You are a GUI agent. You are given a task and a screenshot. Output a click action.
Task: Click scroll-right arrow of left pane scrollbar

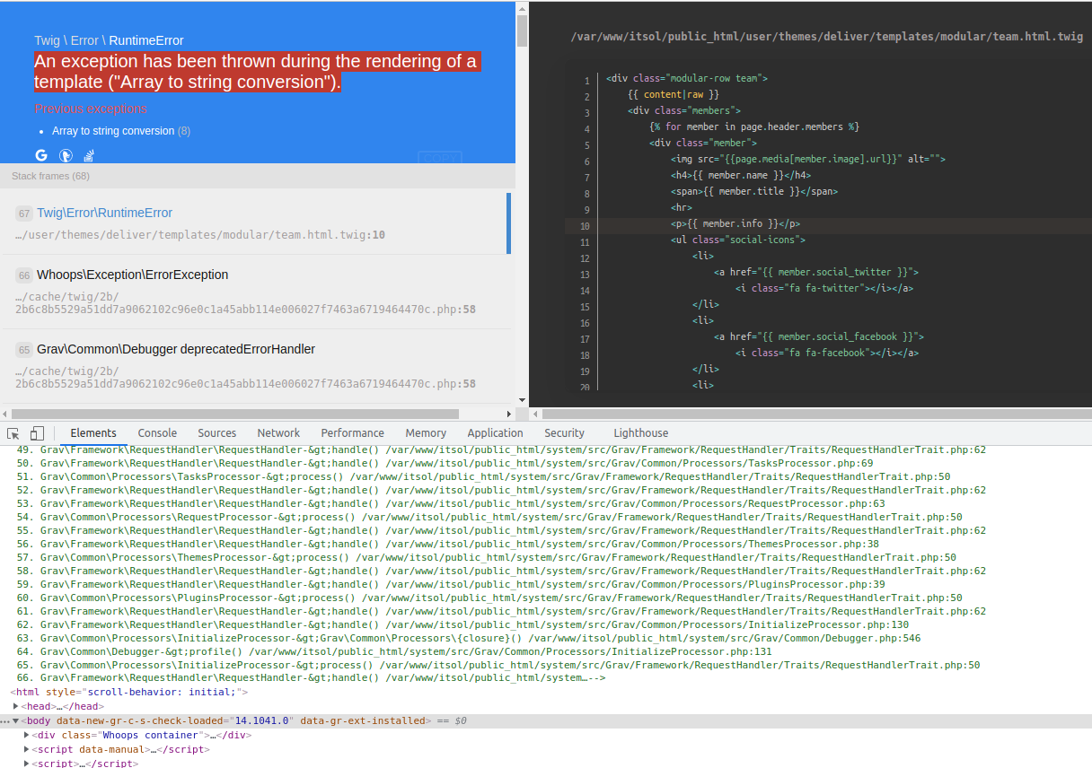510,415
